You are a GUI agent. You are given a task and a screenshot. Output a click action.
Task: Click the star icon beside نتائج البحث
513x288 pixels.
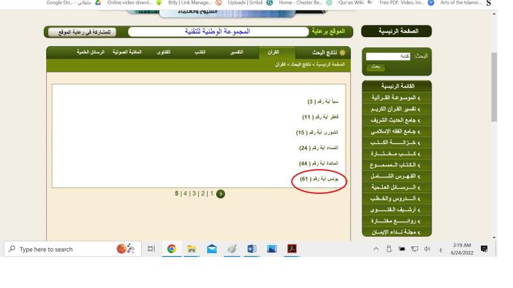[342, 52]
